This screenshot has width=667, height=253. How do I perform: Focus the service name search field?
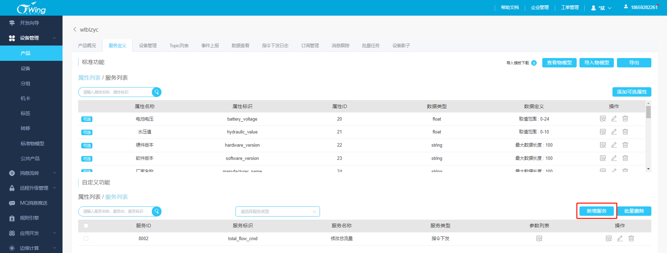[x=115, y=211]
